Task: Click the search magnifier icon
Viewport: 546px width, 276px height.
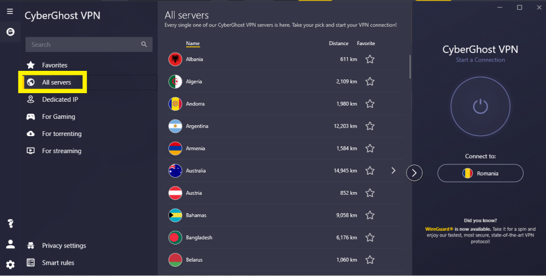Action: pyautogui.click(x=144, y=44)
